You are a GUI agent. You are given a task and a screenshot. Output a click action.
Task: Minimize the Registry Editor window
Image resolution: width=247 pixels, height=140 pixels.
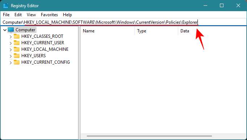tap(205, 5)
